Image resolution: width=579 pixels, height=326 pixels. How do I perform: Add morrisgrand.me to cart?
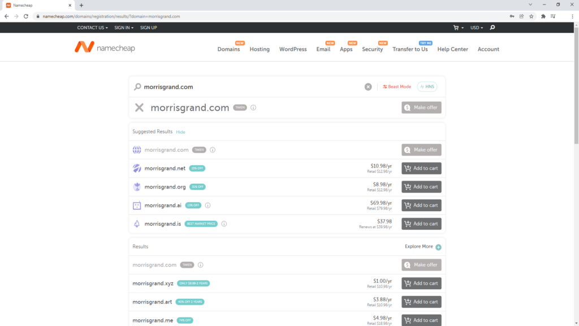point(421,320)
